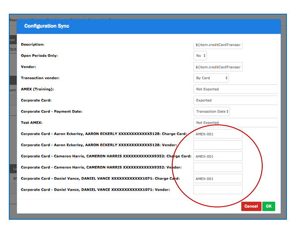Edit Aaron Eckerley Charge Card field
Image resolution: width=294 pixels, height=229 pixels.
218,134
